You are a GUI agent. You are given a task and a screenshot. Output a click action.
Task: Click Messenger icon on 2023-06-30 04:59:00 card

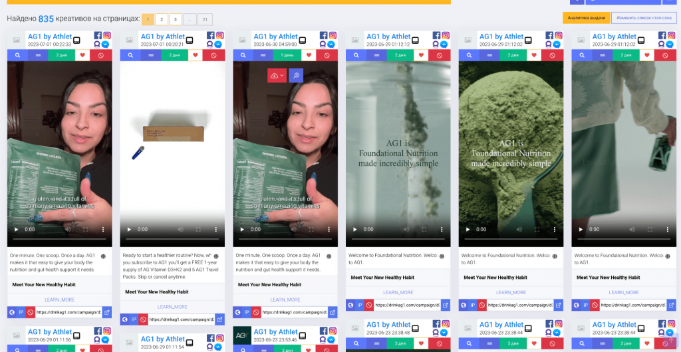pos(331,44)
